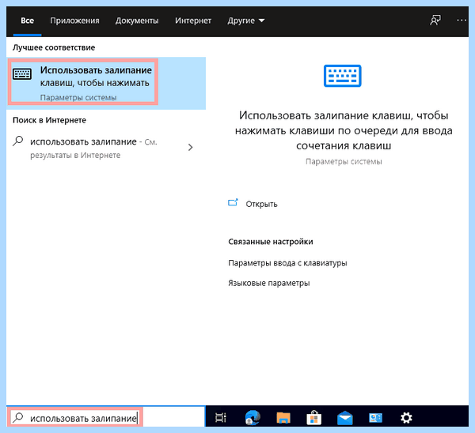
Task: Open the blue contact card taskbar app
Action: point(375,418)
